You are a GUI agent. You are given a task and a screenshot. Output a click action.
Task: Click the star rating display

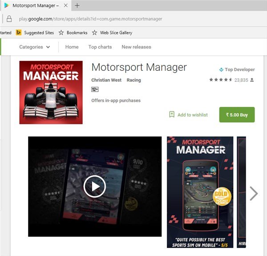click(x=221, y=80)
